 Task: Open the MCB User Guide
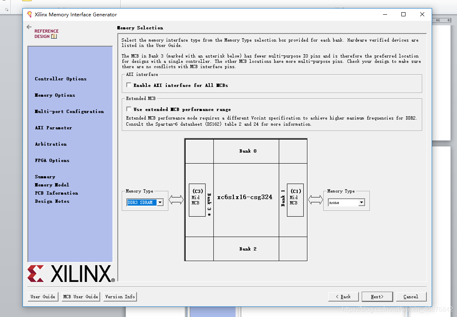coord(81,297)
